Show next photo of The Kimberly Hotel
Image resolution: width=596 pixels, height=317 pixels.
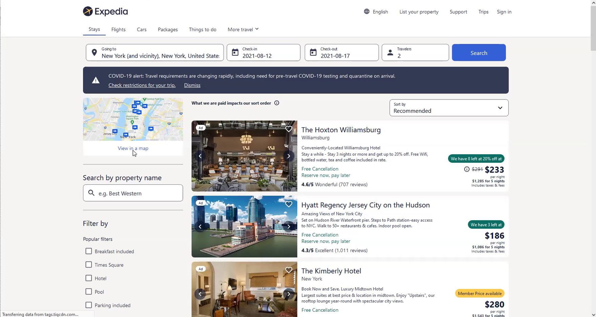[289, 294]
